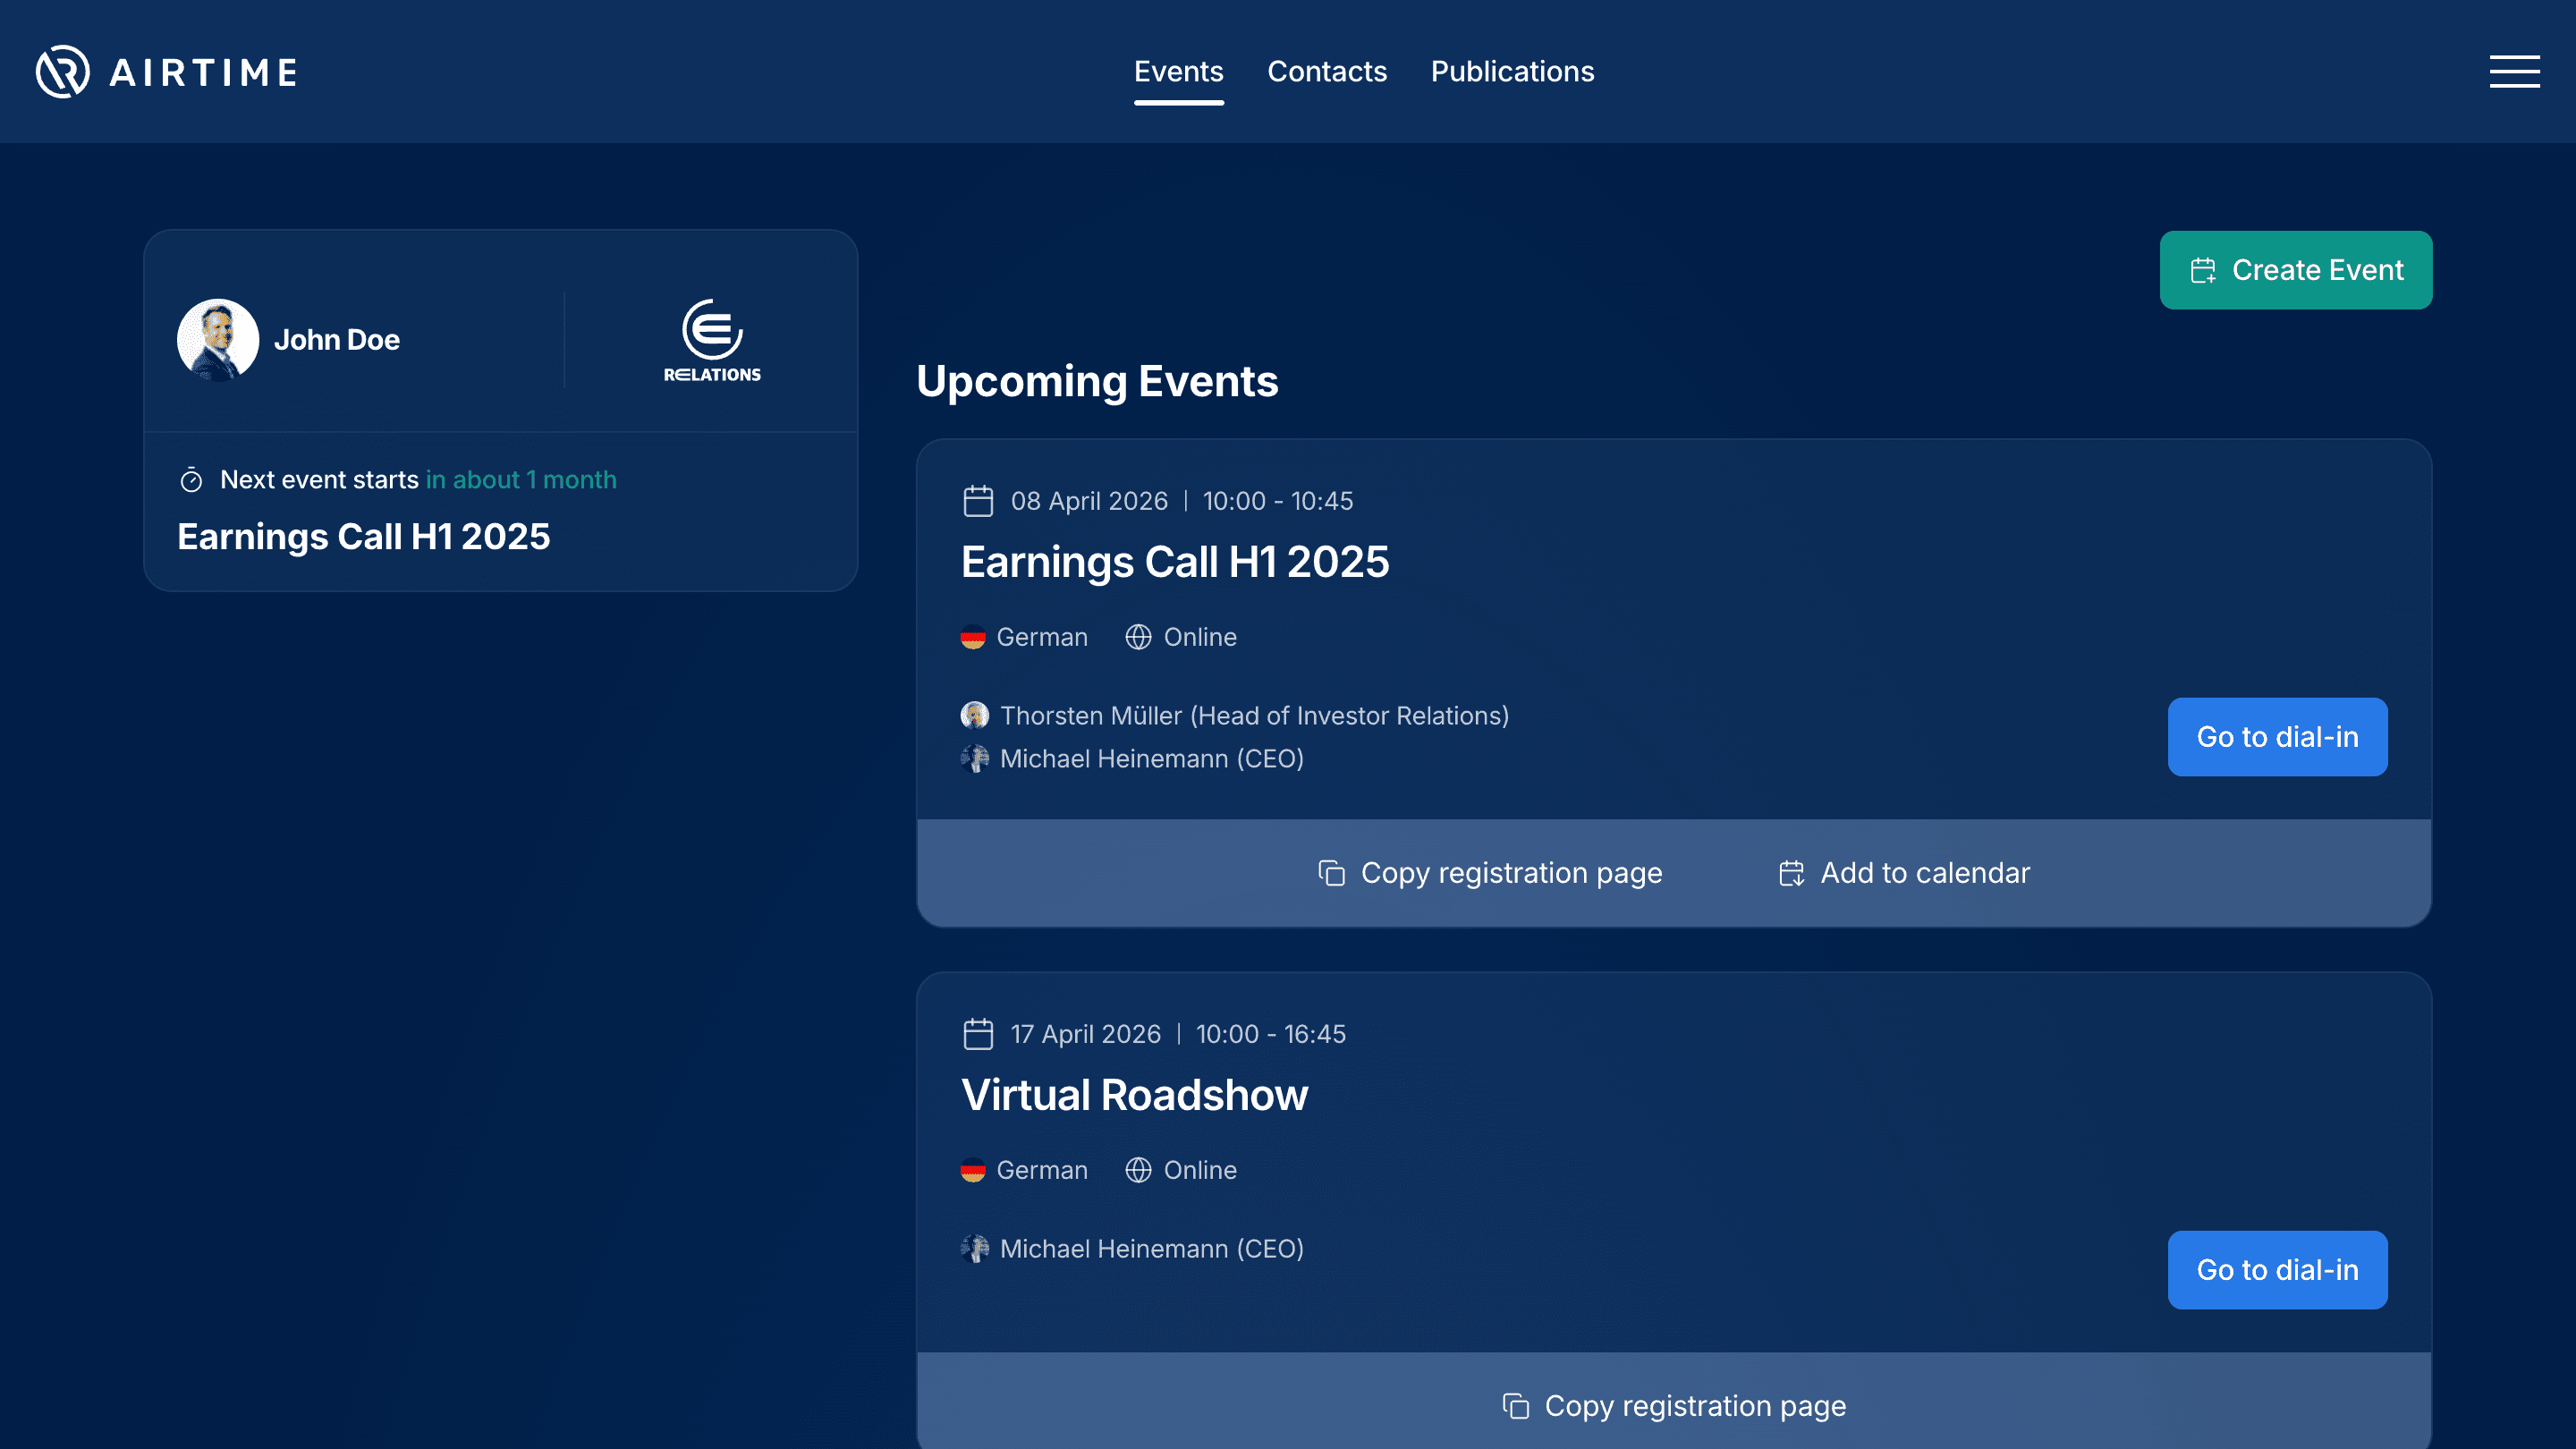Viewport: 2576px width, 1449px height.
Task: Click Go to dial-in for Earnings Call H1 2025
Action: coord(2277,736)
